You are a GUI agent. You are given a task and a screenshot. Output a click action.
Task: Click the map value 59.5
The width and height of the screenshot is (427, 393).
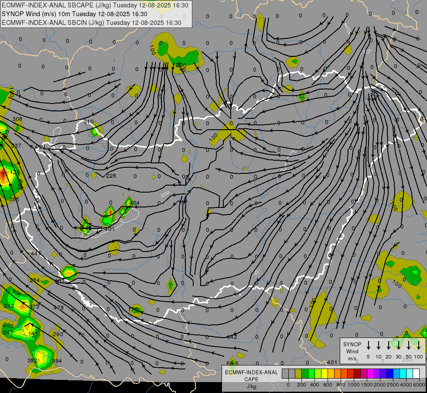click(232, 363)
